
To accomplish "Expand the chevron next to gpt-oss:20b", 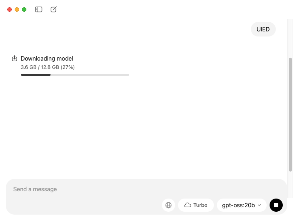I will [x=259, y=205].
